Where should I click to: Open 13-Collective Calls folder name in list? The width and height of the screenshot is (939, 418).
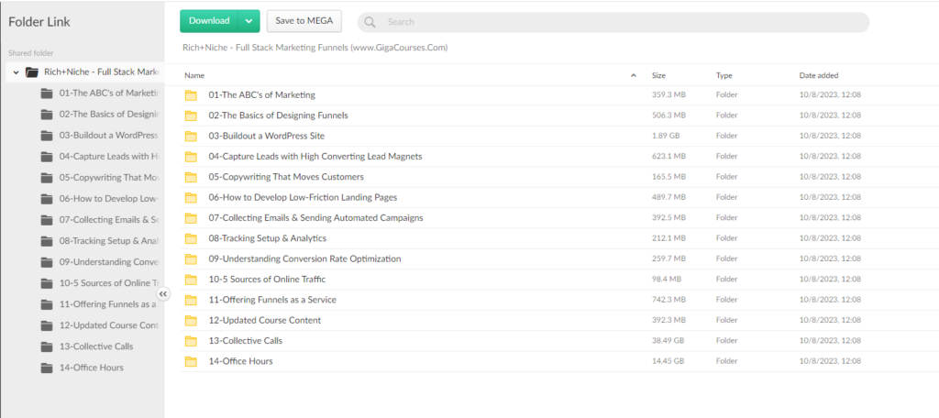click(x=246, y=341)
